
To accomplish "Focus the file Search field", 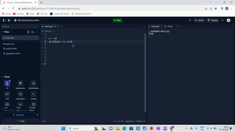I will [20, 26].
